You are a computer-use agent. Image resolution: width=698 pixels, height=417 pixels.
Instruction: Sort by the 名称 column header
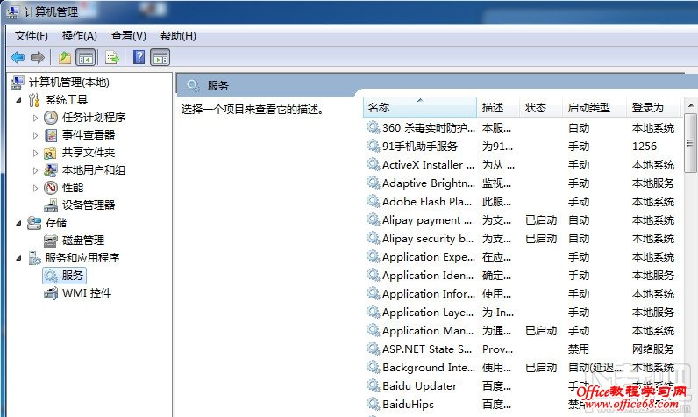tap(420, 107)
